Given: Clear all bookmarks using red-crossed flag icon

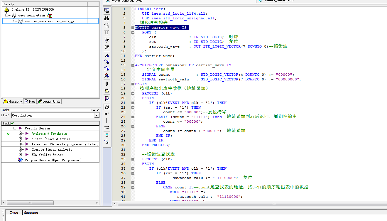Looking at the screenshot, I should [107, 75].
